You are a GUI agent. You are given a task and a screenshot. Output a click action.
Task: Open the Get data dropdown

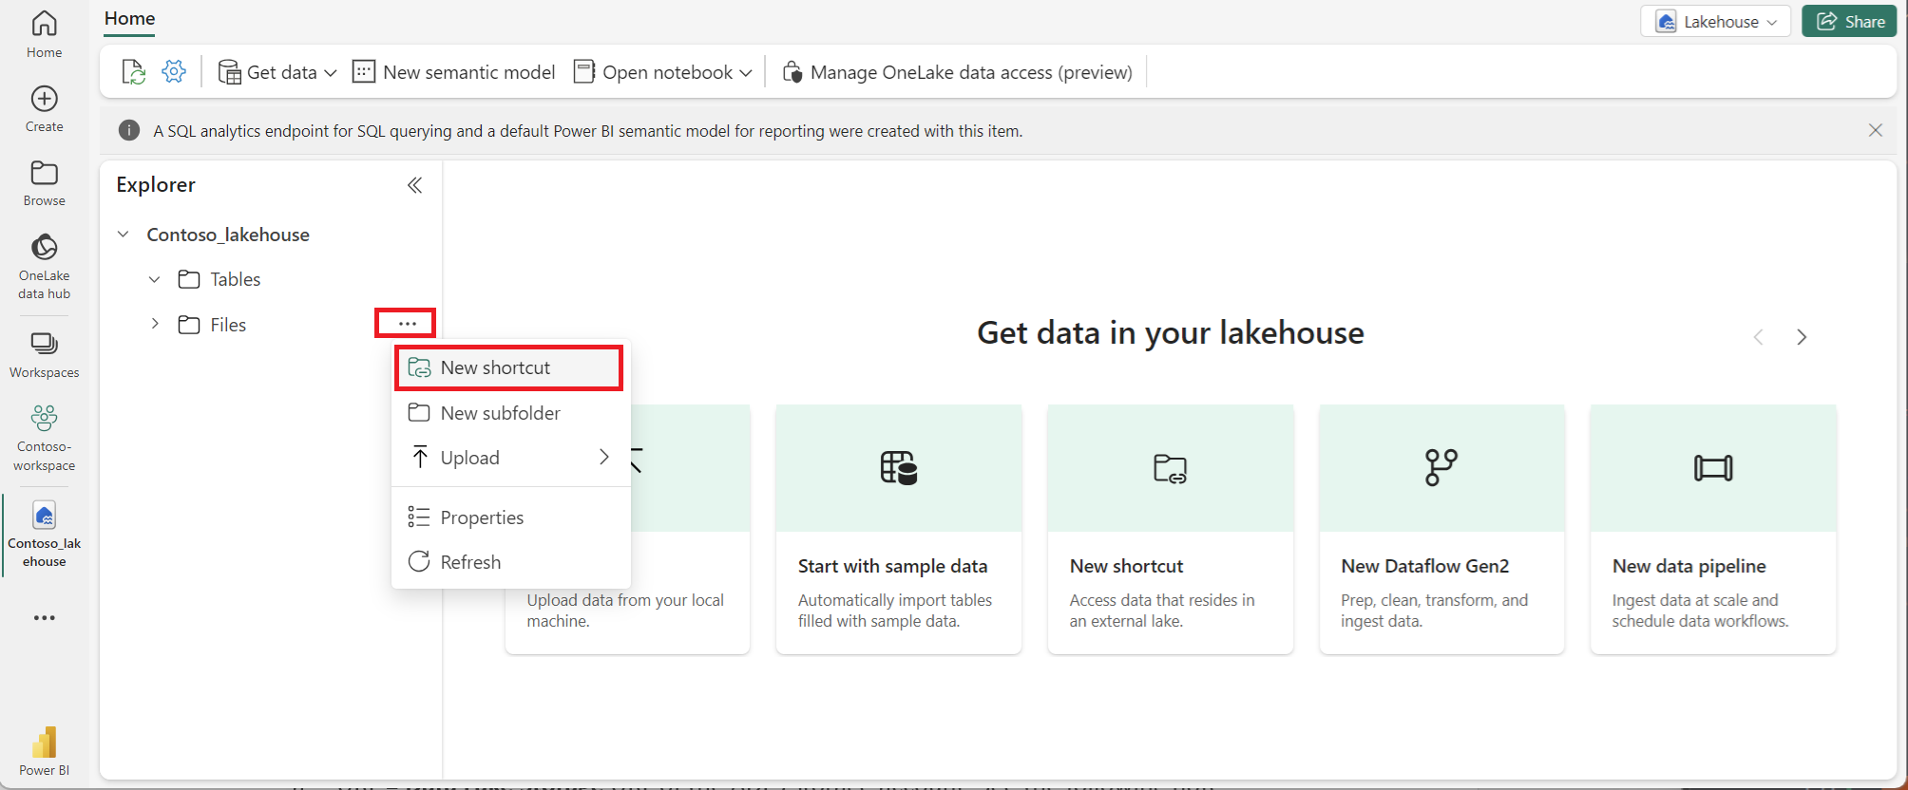pyautogui.click(x=277, y=72)
